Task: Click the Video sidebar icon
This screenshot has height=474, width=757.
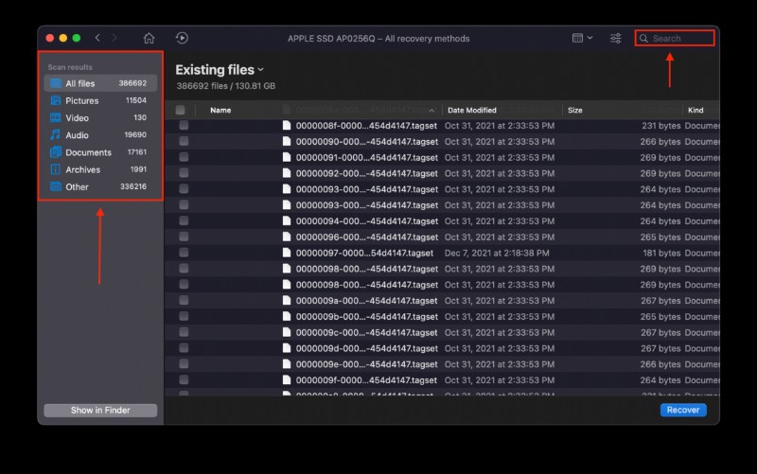Action: 56,117
